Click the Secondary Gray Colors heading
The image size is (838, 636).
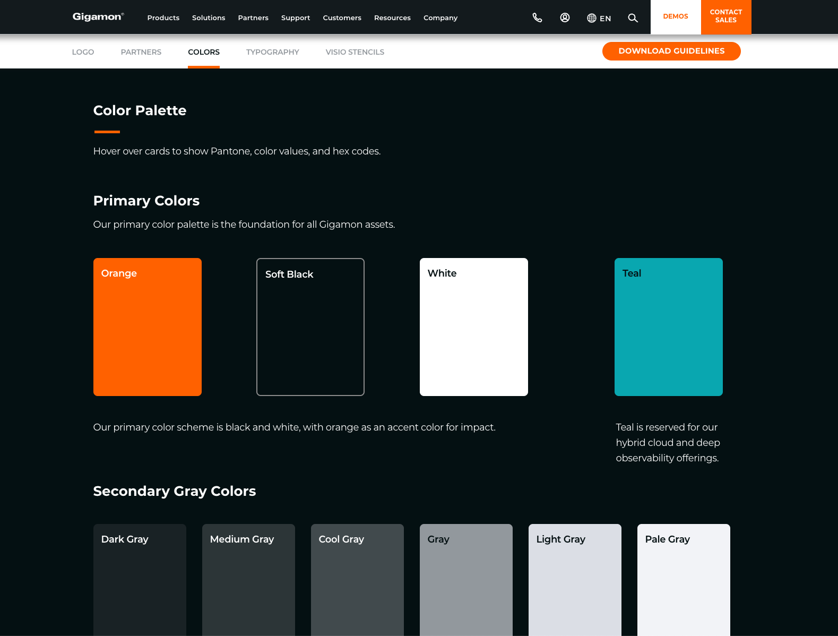point(175,491)
